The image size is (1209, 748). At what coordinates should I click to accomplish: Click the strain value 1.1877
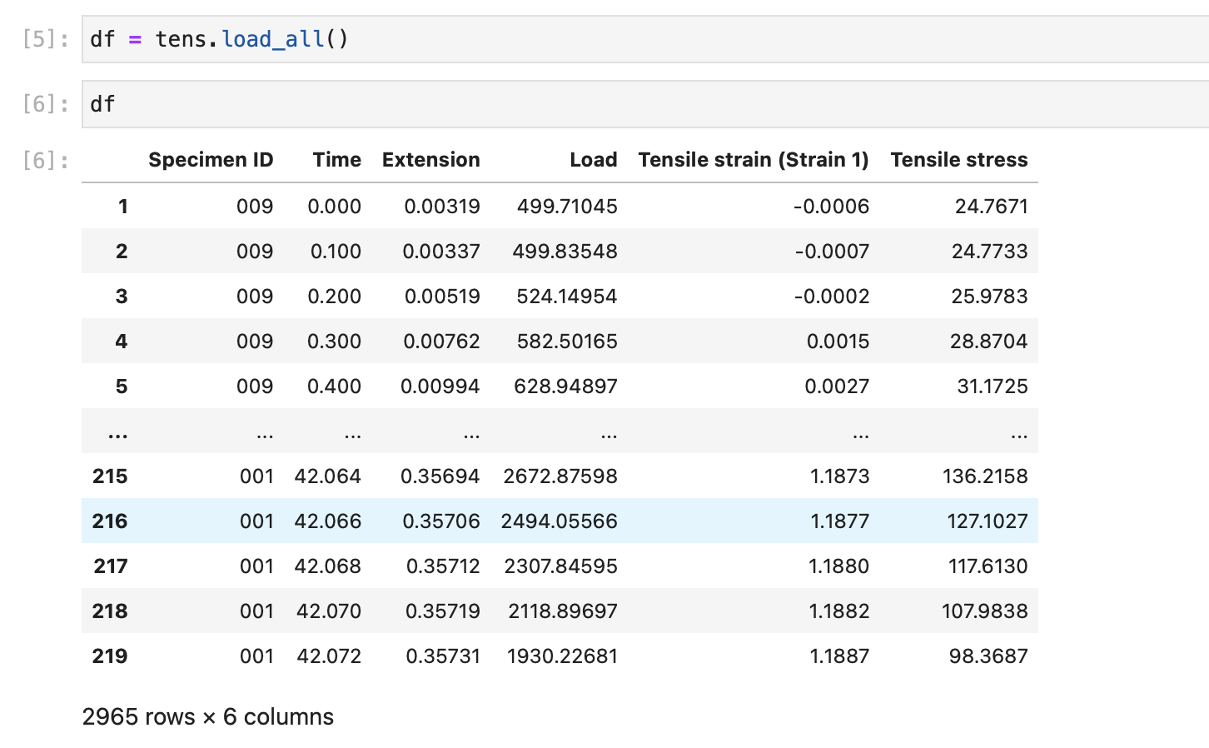(x=840, y=521)
